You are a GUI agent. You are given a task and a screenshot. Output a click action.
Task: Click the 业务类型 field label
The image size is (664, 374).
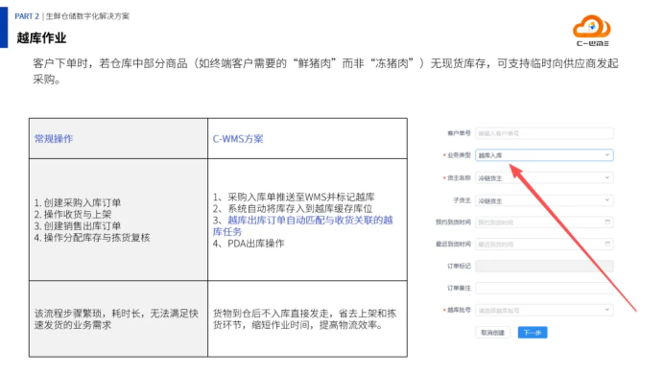[459, 155]
